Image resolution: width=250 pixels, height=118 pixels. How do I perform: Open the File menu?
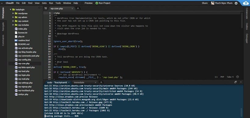click(x=18, y=3)
